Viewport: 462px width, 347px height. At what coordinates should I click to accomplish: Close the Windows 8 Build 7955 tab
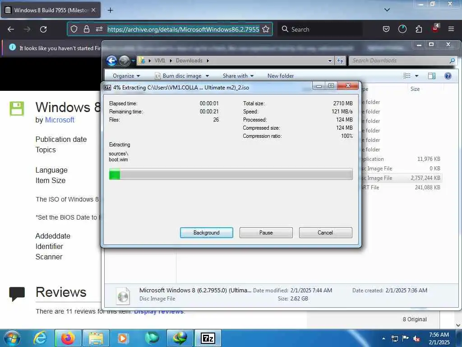pyautogui.click(x=93, y=10)
